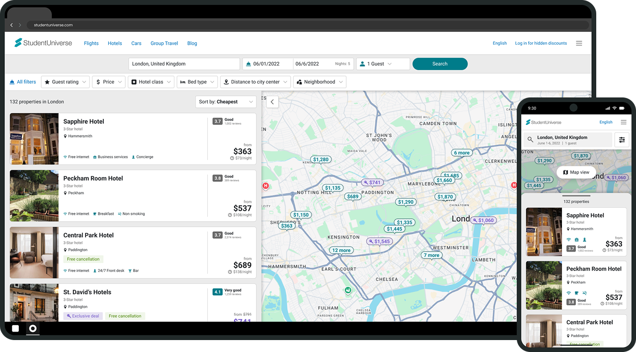Open the Peckham Room Hotel listing title on desktop
636x352 pixels.
pos(93,178)
